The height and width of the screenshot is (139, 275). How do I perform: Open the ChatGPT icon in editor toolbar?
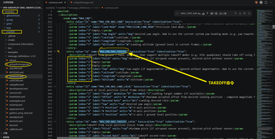tap(261, 2)
